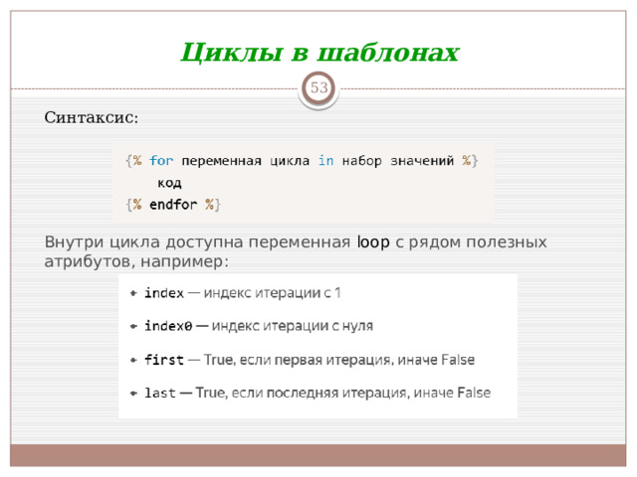
Task: Click "True, если первая итерация, иначе False" text
Action: 339,360
